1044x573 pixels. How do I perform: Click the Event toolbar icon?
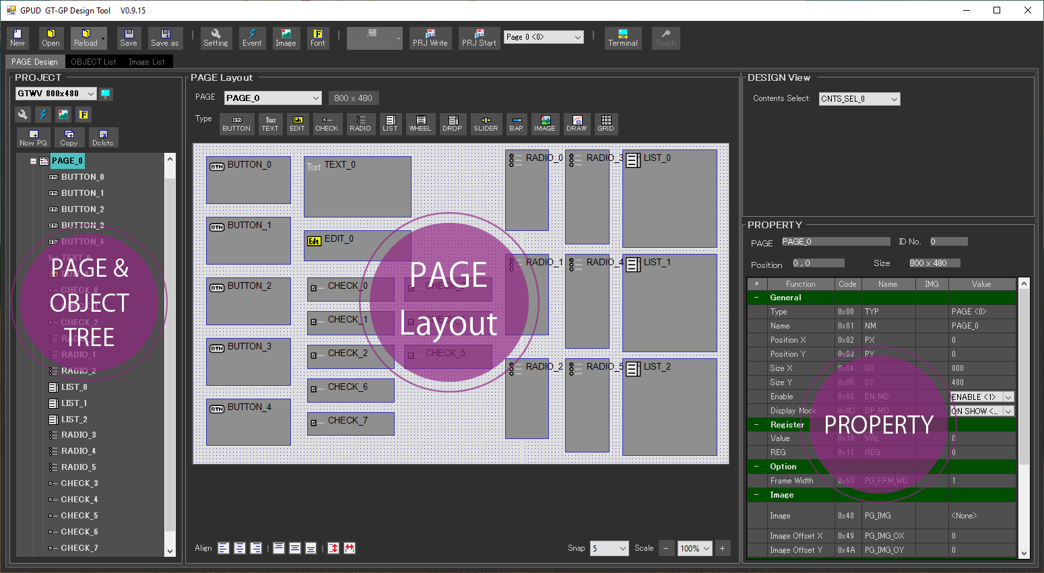pyautogui.click(x=252, y=38)
